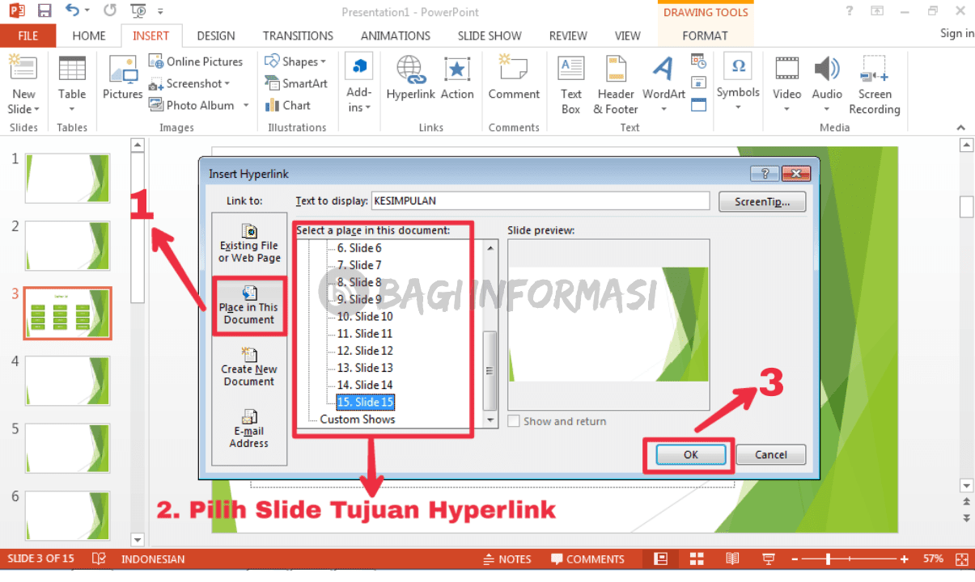
Task: Insert a Chart
Action: (287, 105)
